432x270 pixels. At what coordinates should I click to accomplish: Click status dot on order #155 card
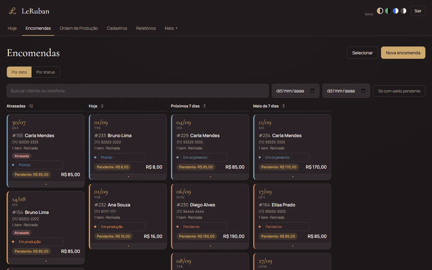point(13,165)
